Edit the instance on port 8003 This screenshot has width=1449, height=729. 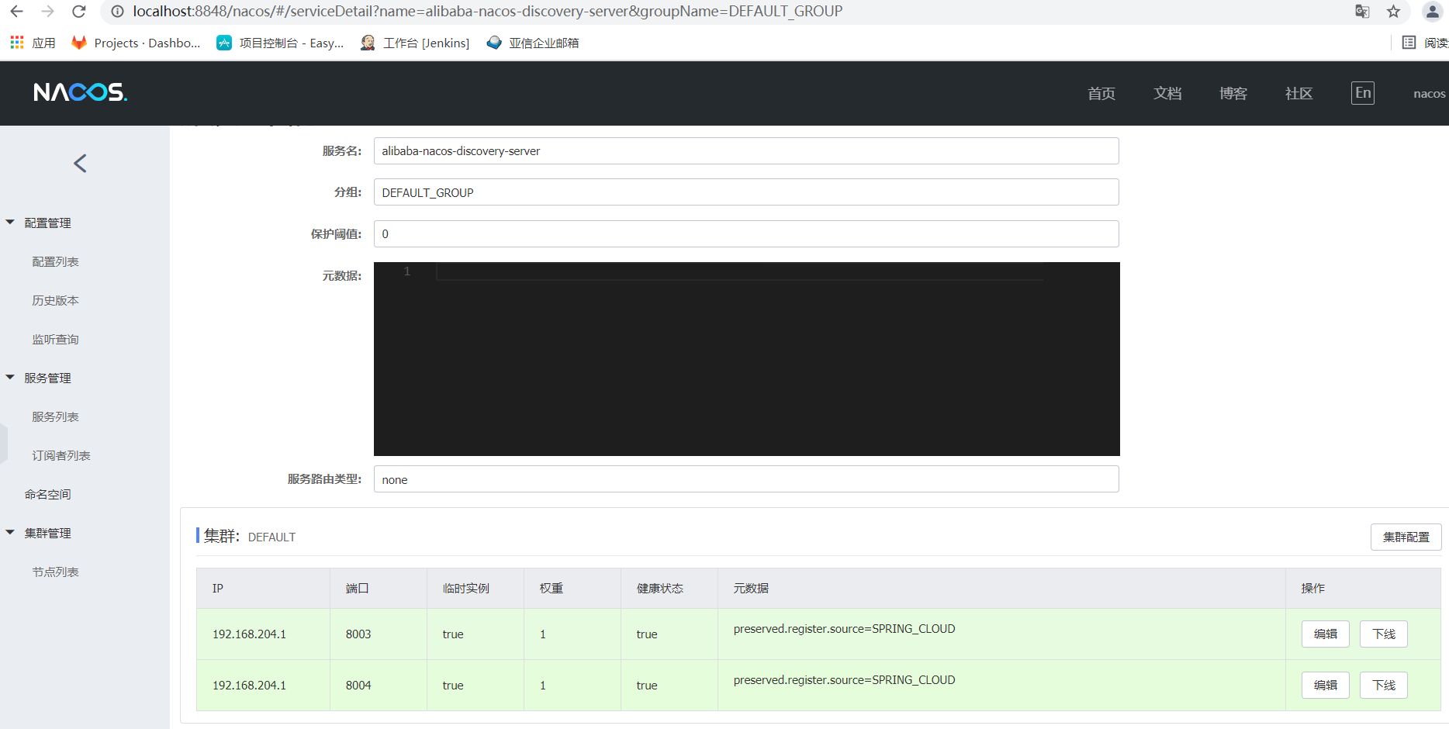[x=1326, y=634]
